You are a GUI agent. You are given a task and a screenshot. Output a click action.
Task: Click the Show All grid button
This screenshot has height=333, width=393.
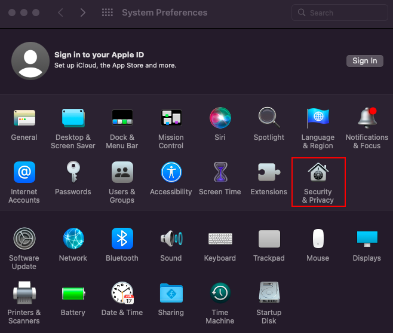108,13
